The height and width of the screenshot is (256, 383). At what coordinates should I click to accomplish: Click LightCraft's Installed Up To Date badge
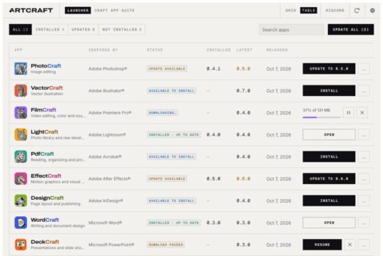coord(173,134)
